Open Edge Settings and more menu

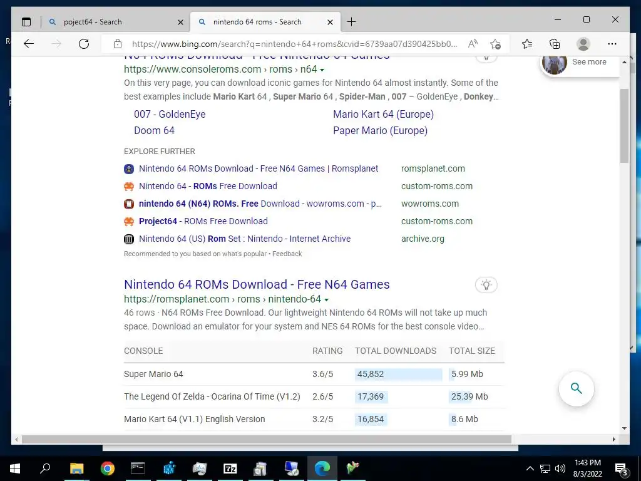point(612,44)
